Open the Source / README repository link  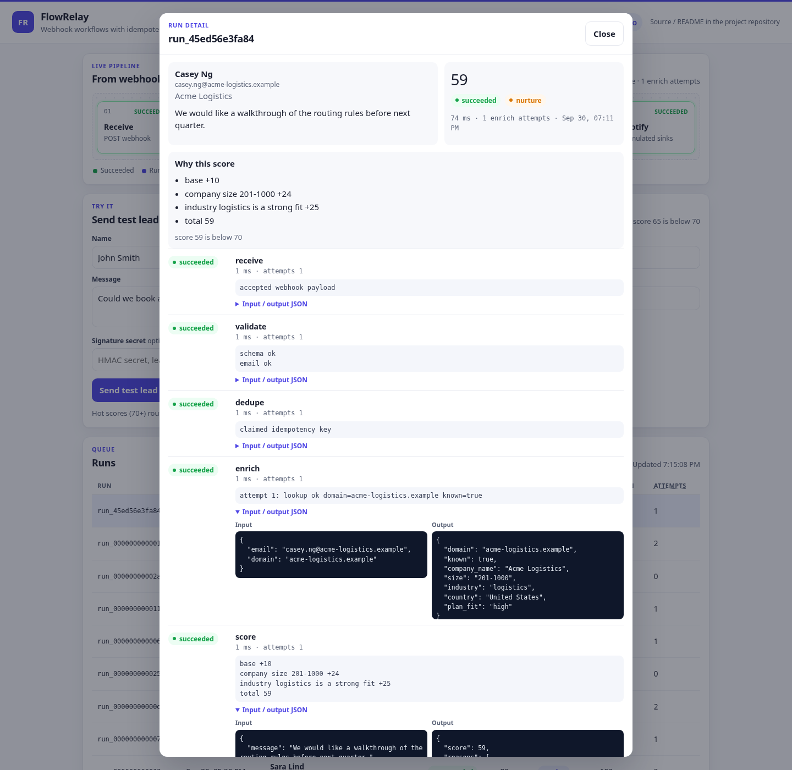click(714, 22)
